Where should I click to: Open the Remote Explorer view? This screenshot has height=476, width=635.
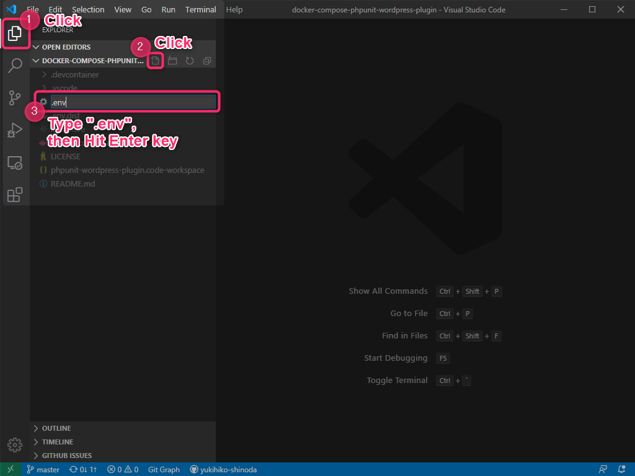coord(15,162)
